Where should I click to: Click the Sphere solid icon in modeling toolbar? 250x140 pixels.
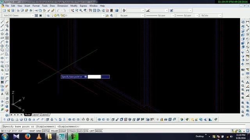tap(21, 119)
